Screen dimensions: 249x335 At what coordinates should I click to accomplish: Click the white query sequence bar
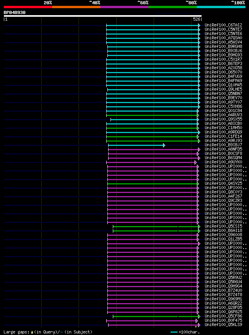[x=102, y=16]
